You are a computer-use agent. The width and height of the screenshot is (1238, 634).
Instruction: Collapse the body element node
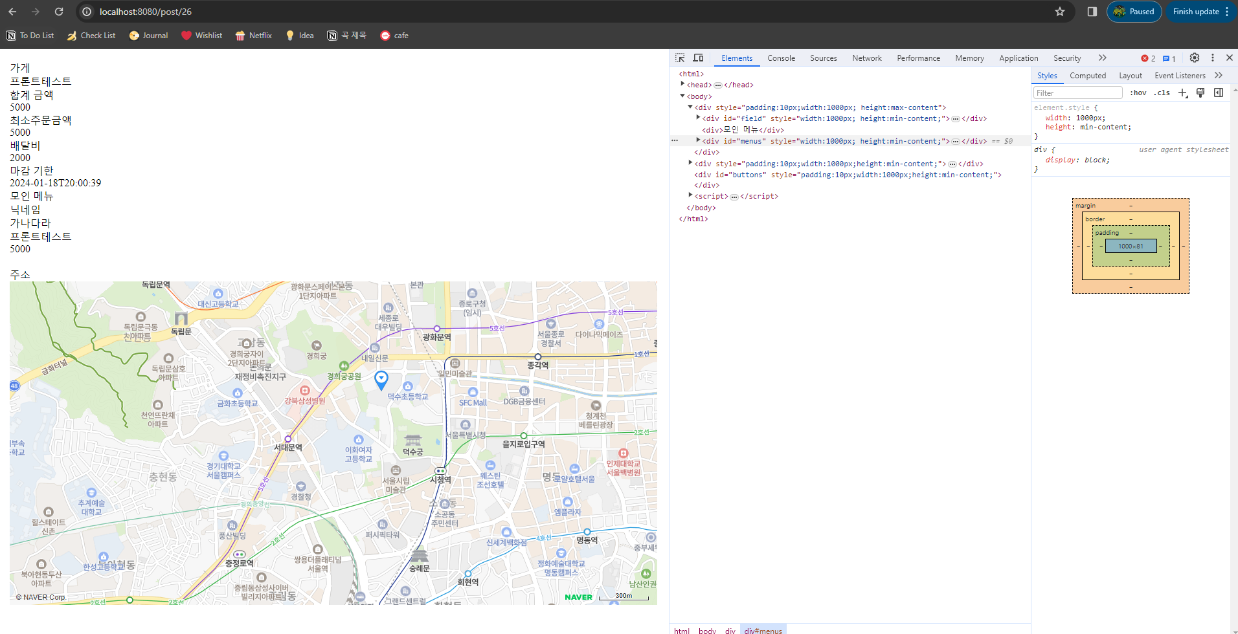pos(682,96)
